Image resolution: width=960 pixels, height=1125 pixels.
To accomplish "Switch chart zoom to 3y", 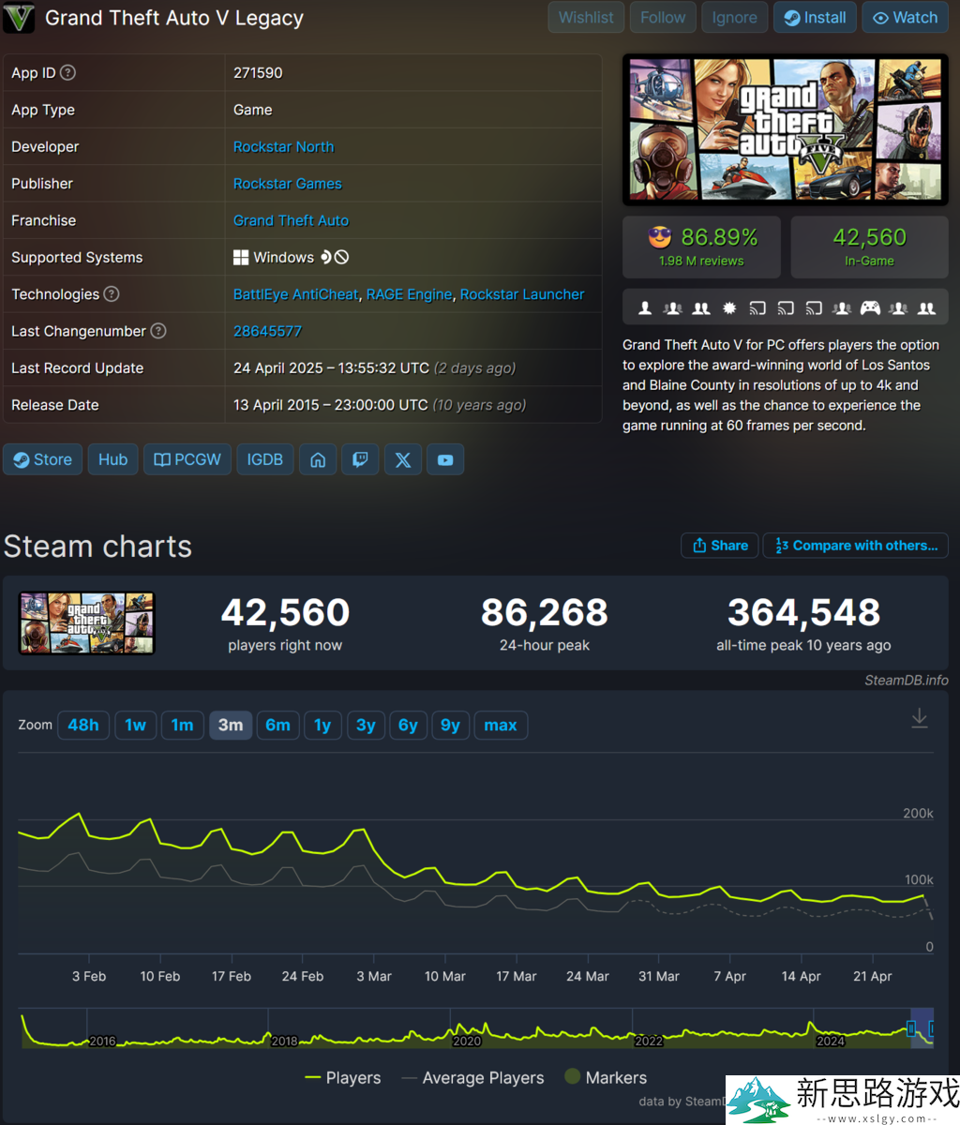I will (x=366, y=725).
